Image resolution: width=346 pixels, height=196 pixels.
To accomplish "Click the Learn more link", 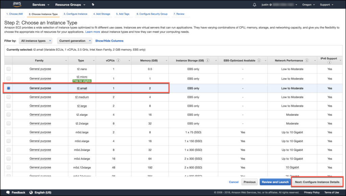I will point(93,32).
